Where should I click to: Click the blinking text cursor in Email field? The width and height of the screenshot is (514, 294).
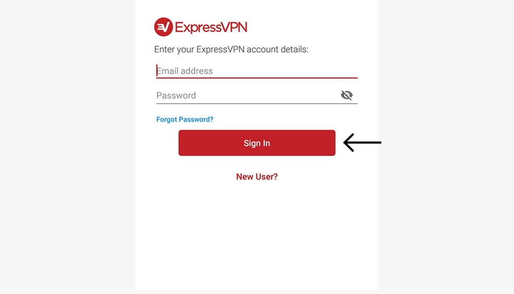(x=157, y=70)
